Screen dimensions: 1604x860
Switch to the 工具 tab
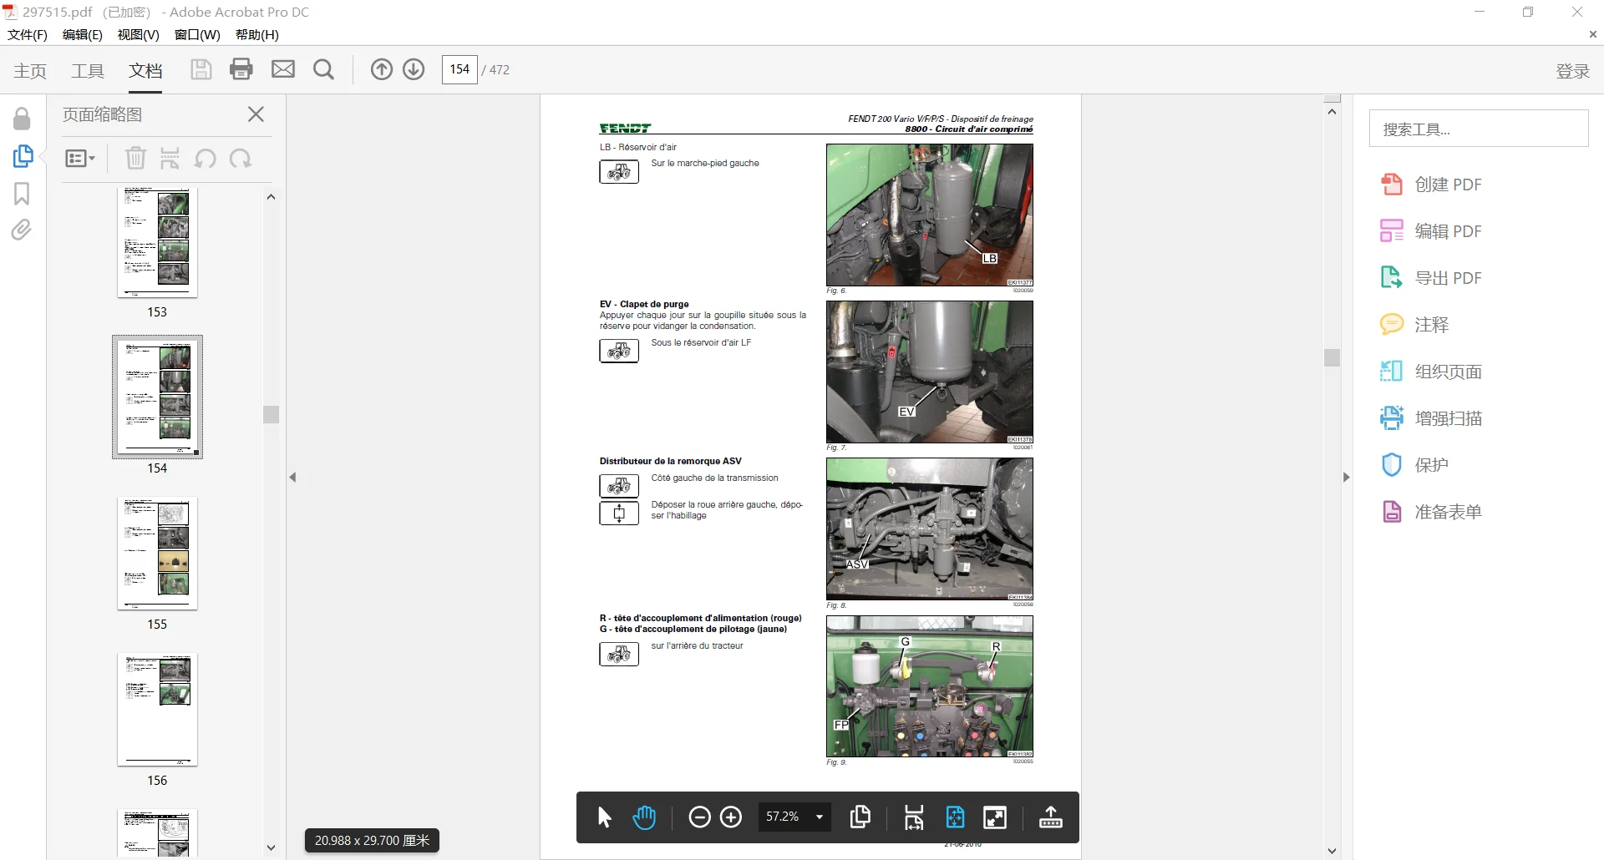(88, 71)
